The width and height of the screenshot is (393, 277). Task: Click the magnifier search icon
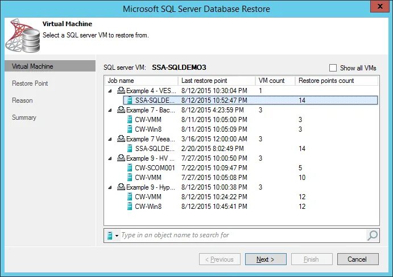pyautogui.click(x=373, y=235)
